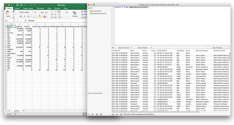Decrease font size with the smaller A icon

[x=46, y=12]
